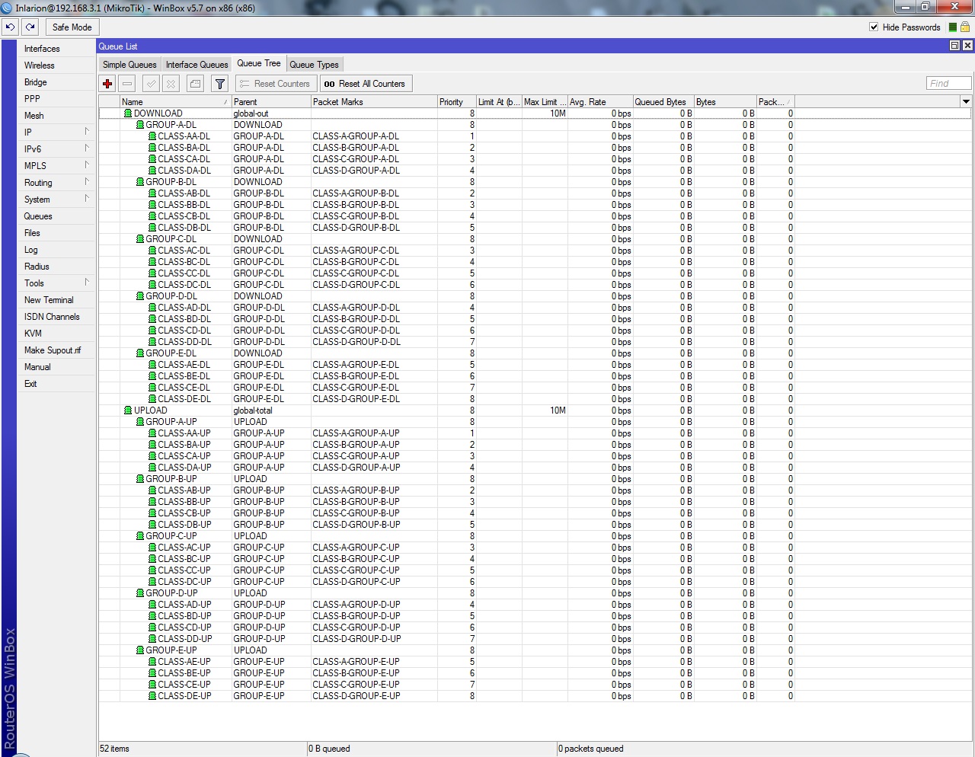This screenshot has height=757, width=975.
Task: Click the global-total parent cell
Action: coord(253,410)
